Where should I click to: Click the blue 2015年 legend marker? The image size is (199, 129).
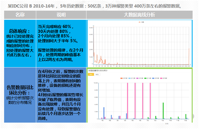153,78
